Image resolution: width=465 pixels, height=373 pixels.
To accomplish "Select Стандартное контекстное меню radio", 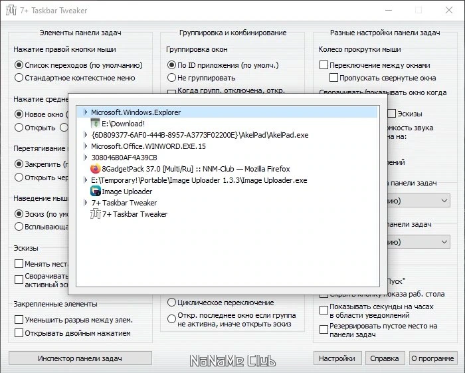I will 19,78.
